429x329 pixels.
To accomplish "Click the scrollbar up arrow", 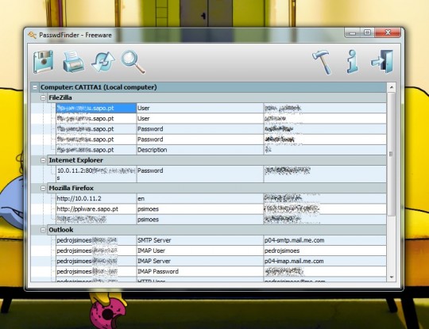I will (x=392, y=87).
